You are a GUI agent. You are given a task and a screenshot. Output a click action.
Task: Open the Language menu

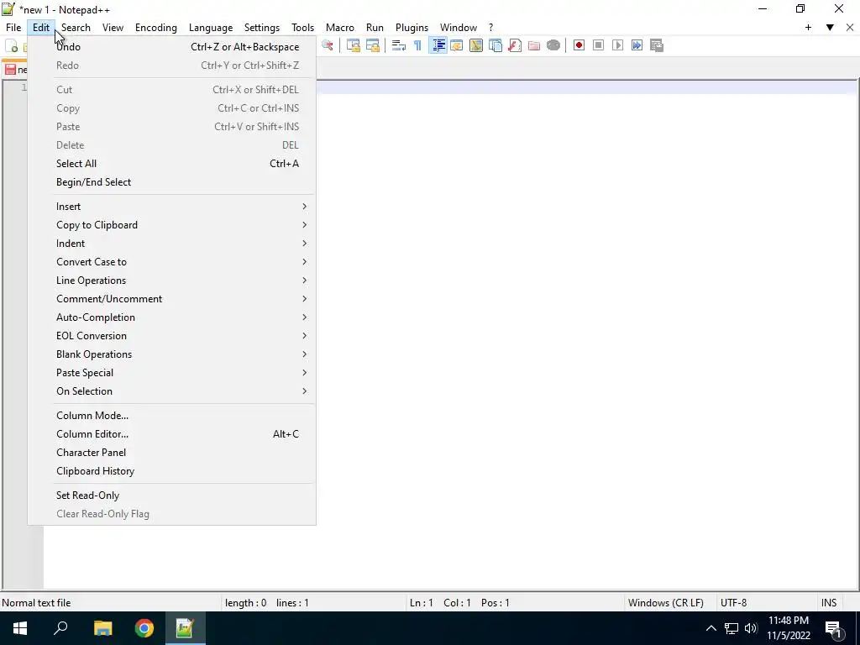pos(211,28)
